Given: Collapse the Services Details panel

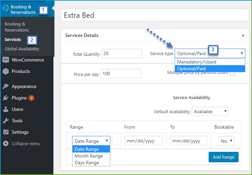Looking at the screenshot, I should point(243,35).
